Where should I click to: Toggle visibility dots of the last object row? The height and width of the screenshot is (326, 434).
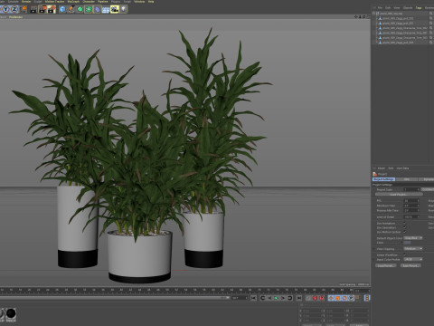[x=431, y=43]
